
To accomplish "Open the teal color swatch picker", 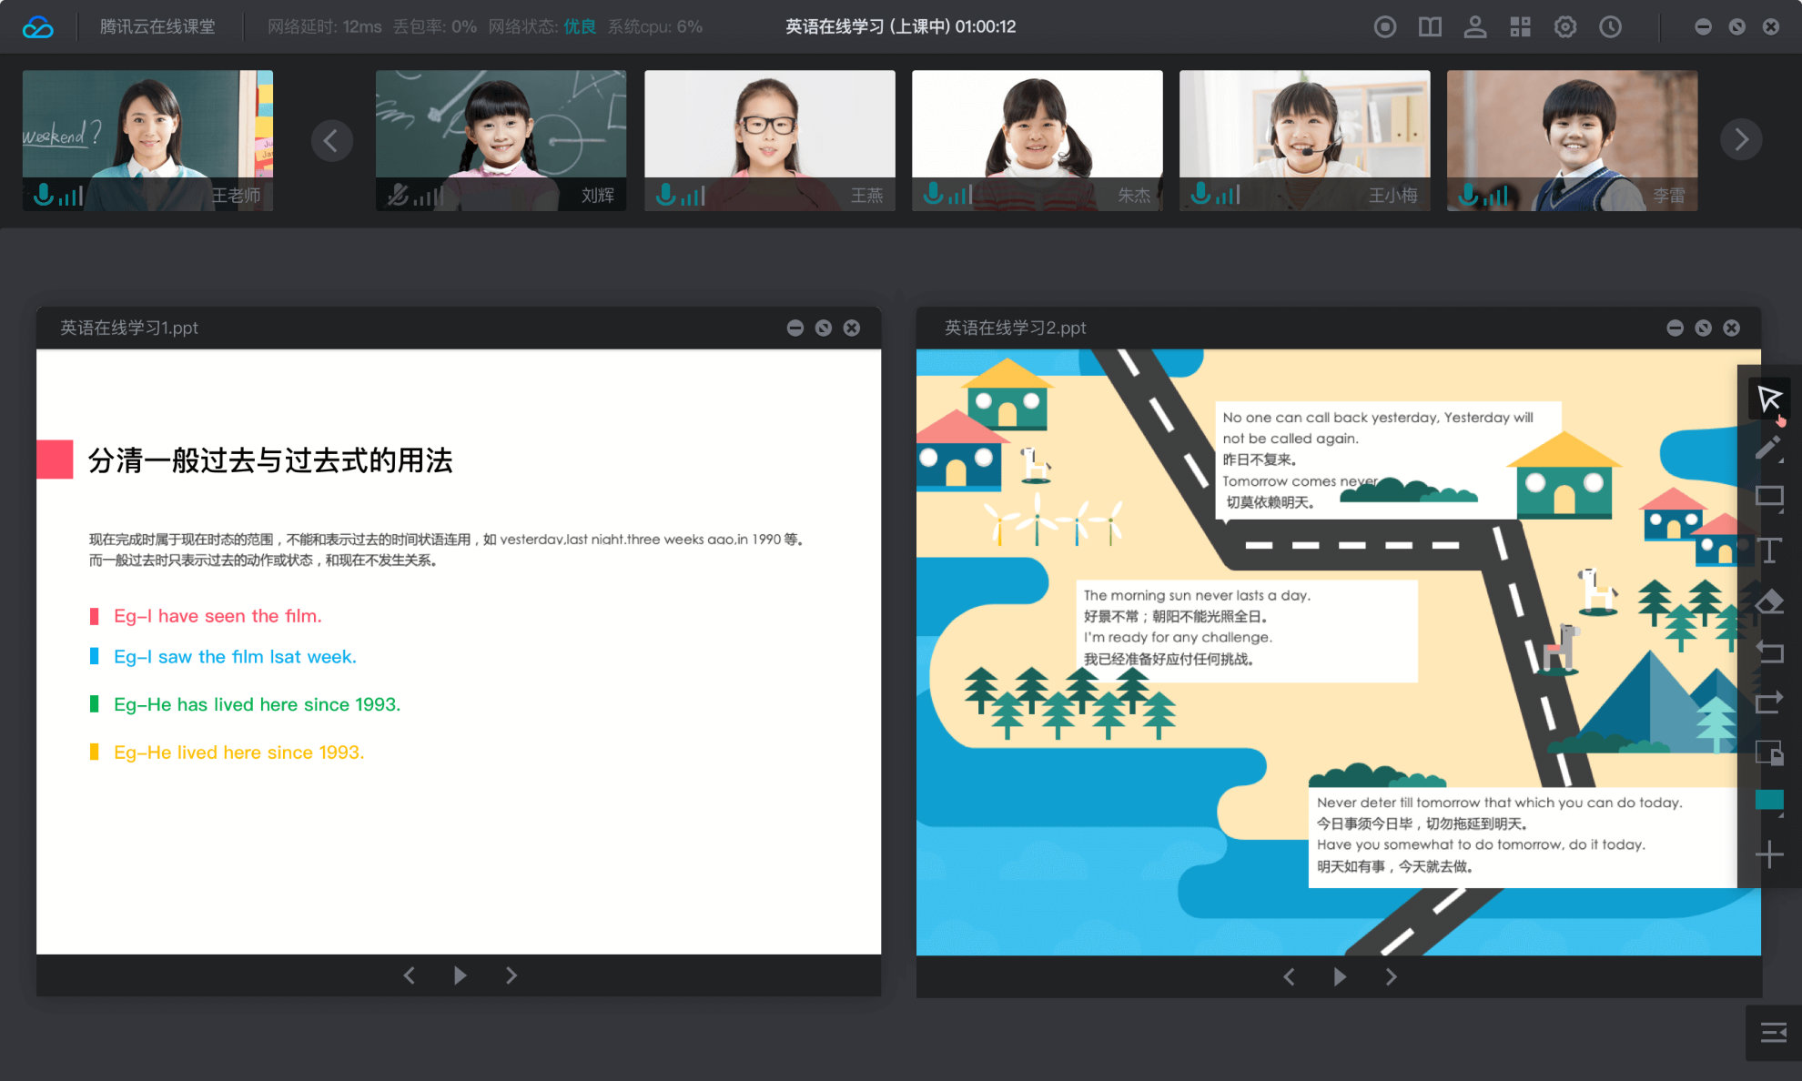I will (x=1768, y=800).
